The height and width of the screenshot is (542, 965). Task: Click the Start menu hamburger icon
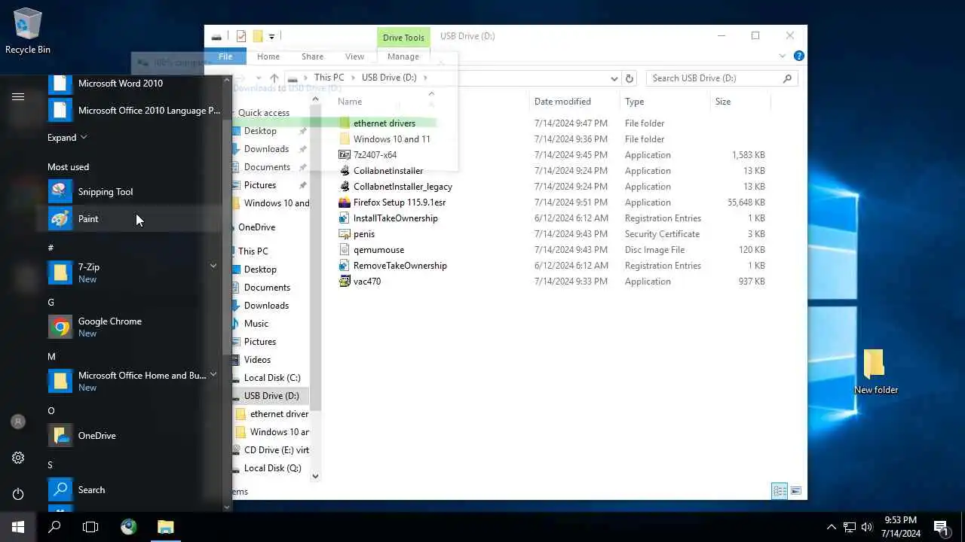18,96
